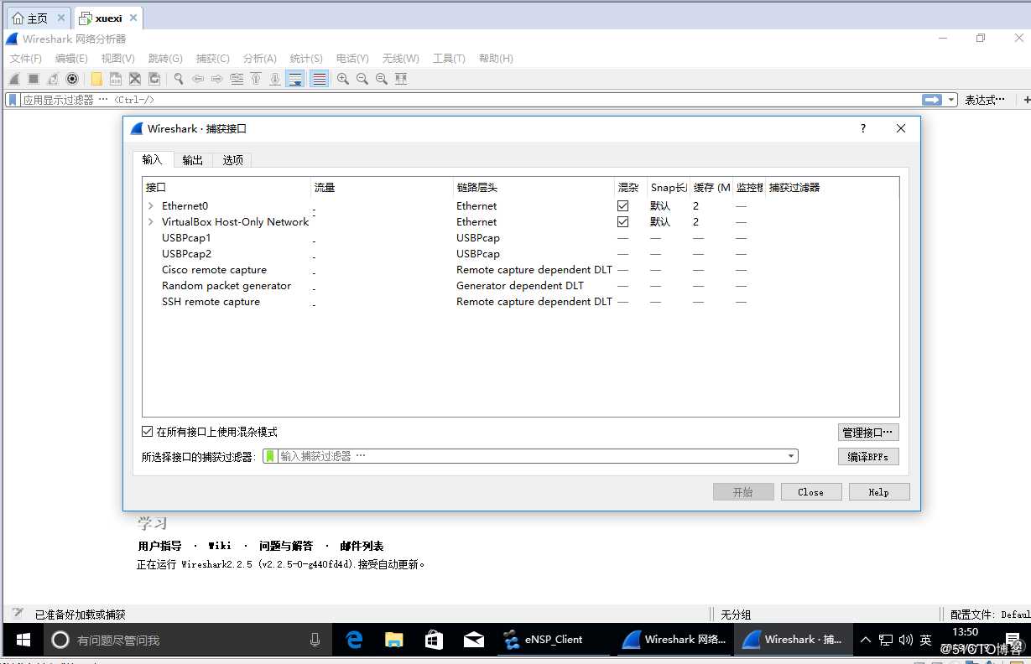Click the find packet magnifier icon
The height and width of the screenshot is (664, 1031).
click(x=179, y=79)
